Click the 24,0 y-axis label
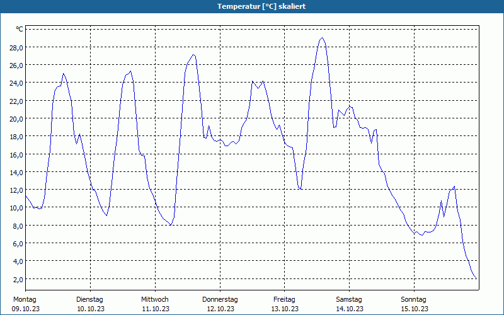Screen dimensions: 504x315 (x=18, y=83)
